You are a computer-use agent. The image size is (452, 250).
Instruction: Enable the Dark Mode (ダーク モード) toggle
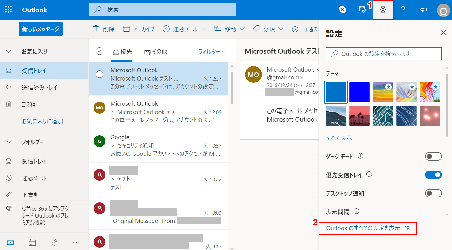click(x=433, y=156)
